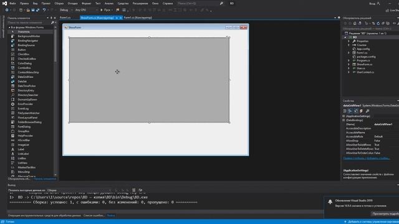This screenshot has width=399, height=224.
Task: Pick the Button control in toolbox
Action: point(22,50)
